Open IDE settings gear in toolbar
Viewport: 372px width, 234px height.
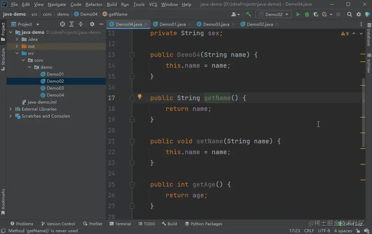(x=359, y=14)
